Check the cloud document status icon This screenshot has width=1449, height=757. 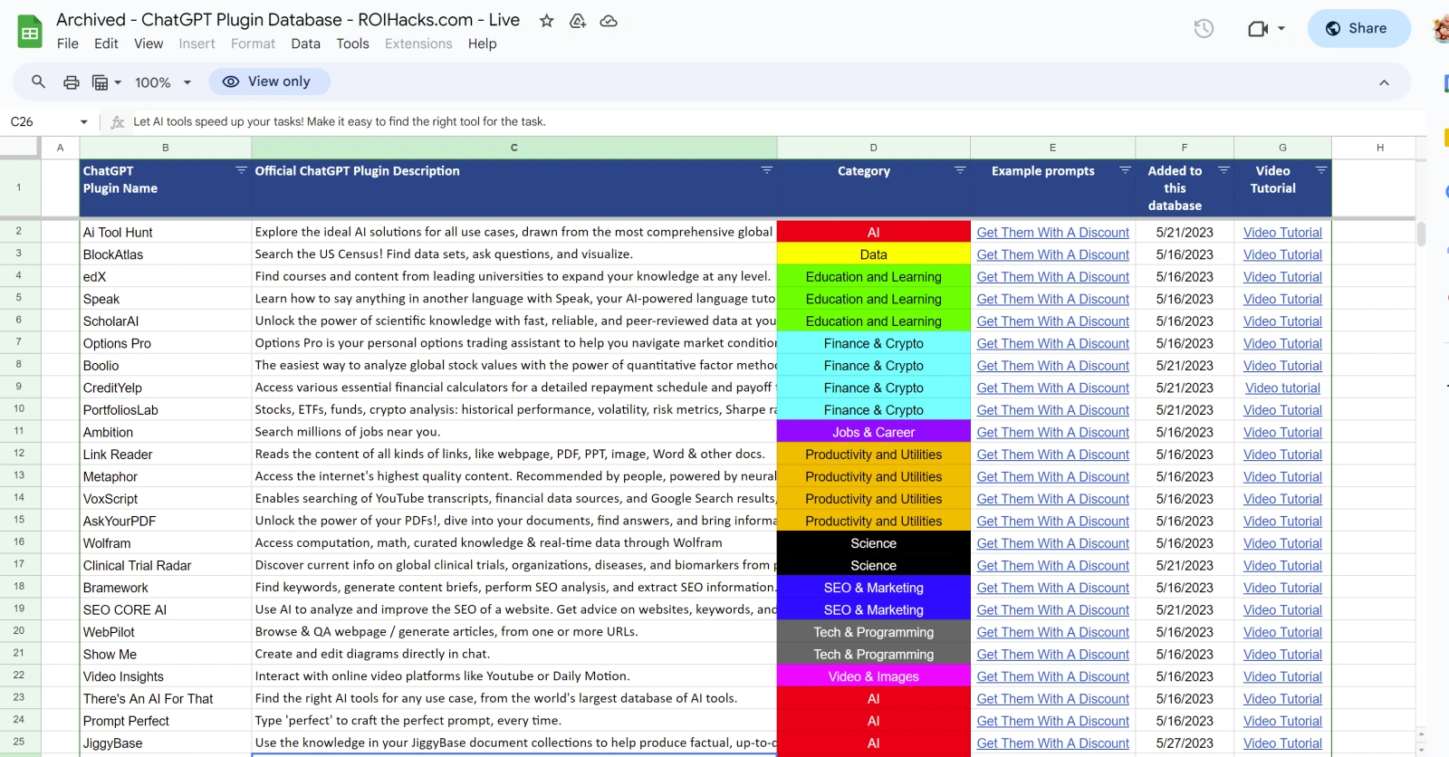pos(609,20)
